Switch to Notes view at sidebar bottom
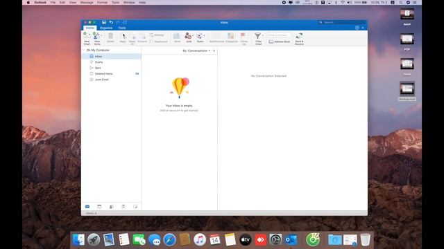 coord(135,207)
